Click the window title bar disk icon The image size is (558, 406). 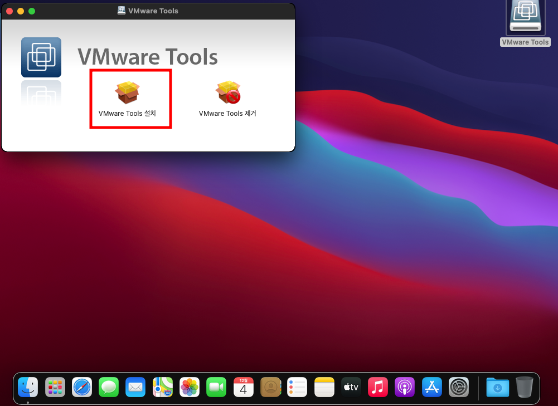click(122, 11)
